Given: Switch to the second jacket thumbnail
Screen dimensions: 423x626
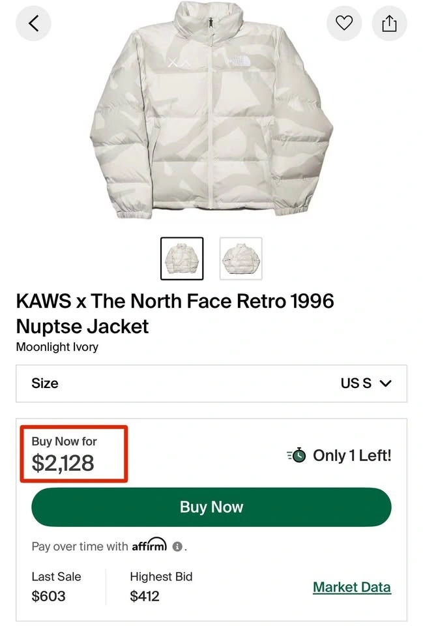Looking at the screenshot, I should coord(241,259).
